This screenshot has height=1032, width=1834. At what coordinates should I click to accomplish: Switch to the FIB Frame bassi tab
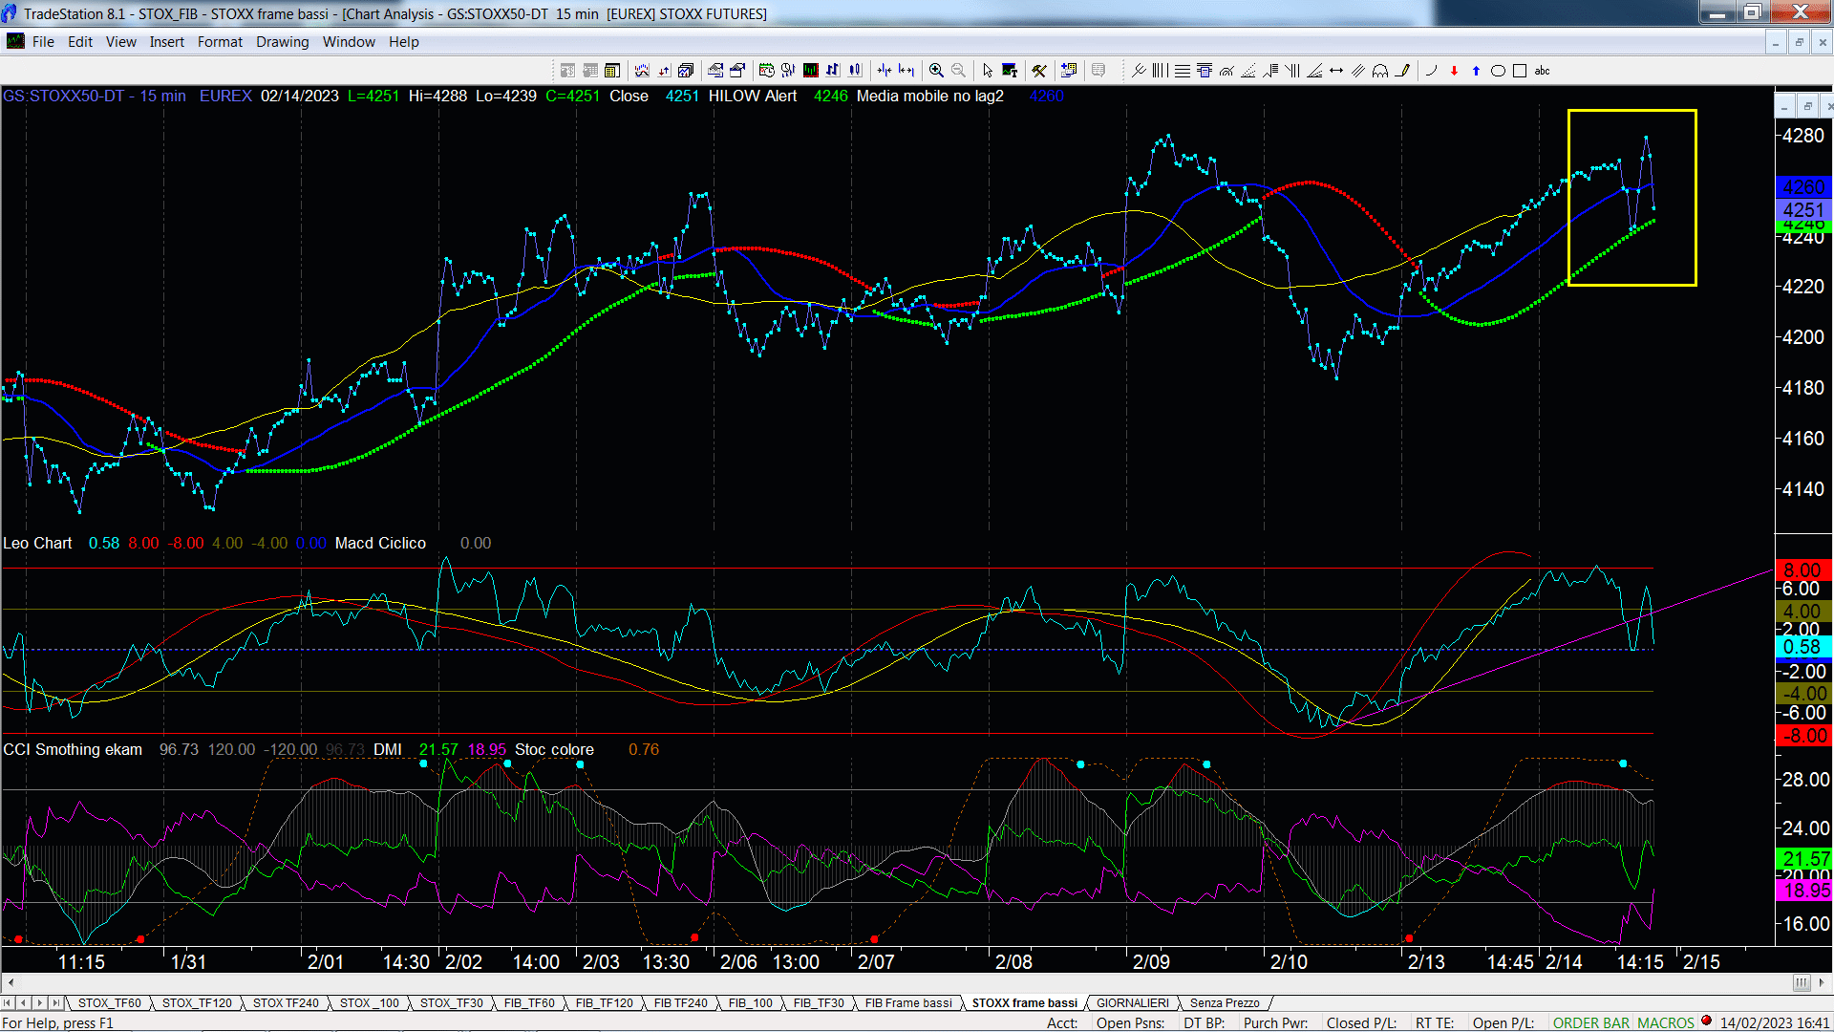tap(908, 1003)
